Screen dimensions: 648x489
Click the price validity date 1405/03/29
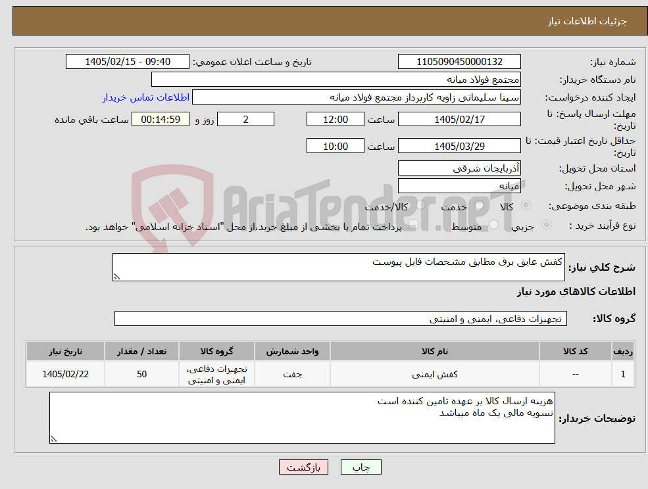(459, 146)
